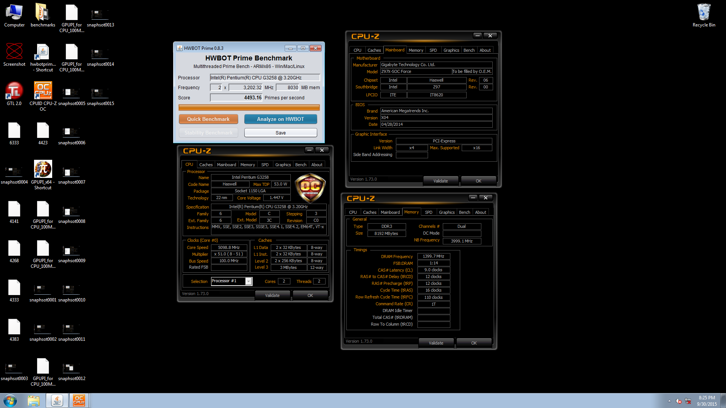The height and width of the screenshot is (408, 726).
Task: Launch the Screenshot desktop shortcut
Action: [14, 54]
